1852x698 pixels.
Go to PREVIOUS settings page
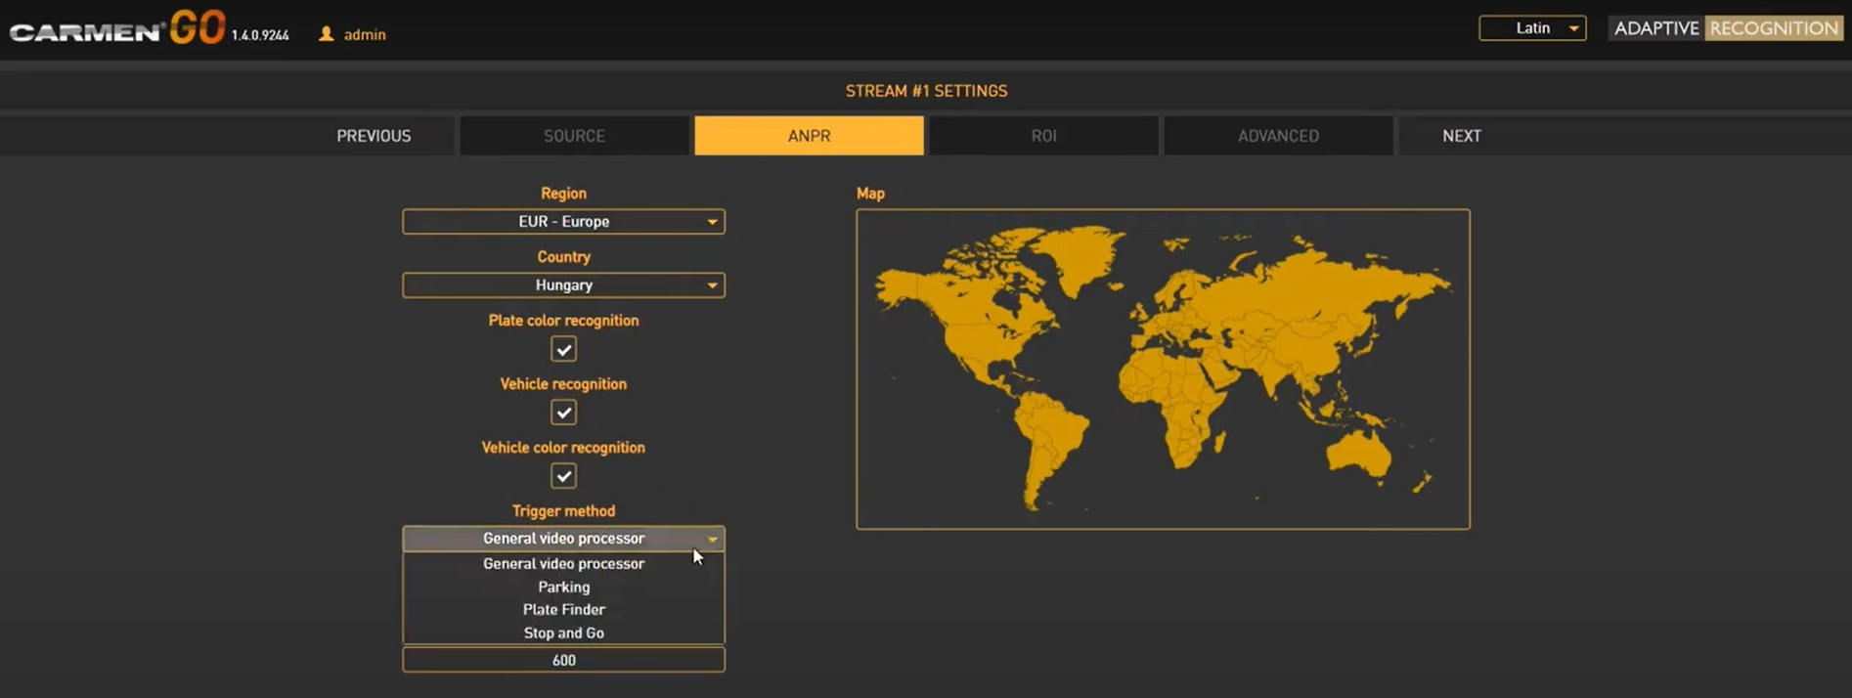tap(374, 136)
